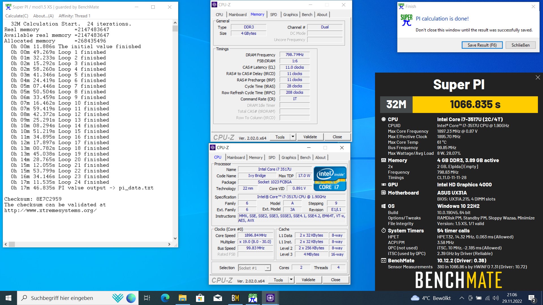
Task: Click the Intel Core i7 logo
Action: (x=330, y=179)
